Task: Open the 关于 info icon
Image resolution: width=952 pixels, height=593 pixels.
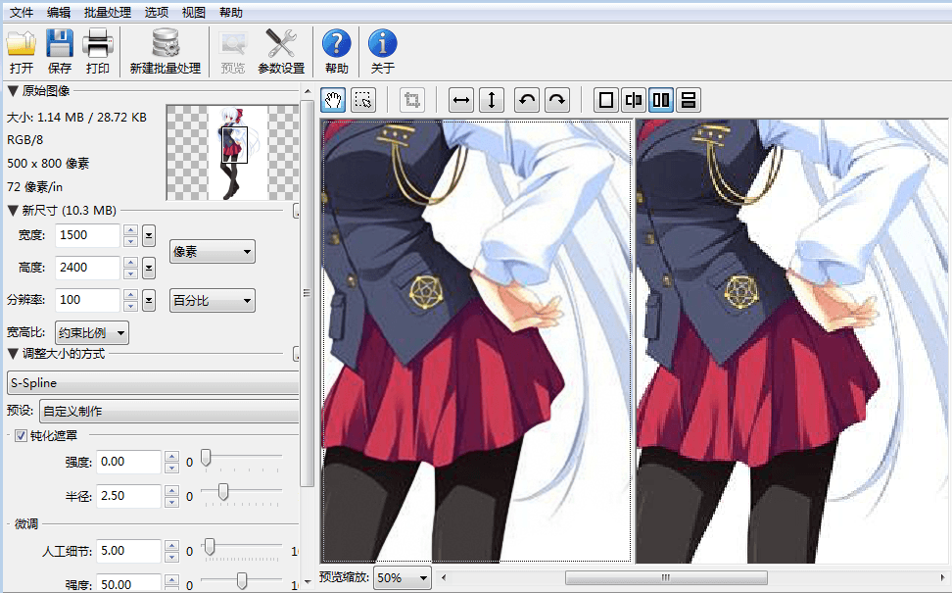Action: [x=383, y=44]
